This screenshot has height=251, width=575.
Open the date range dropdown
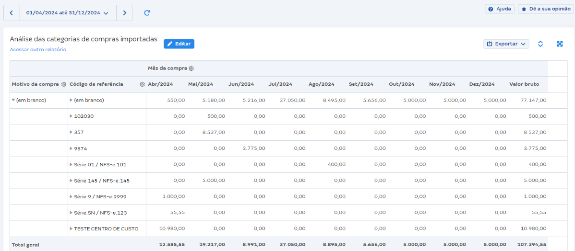[68, 13]
